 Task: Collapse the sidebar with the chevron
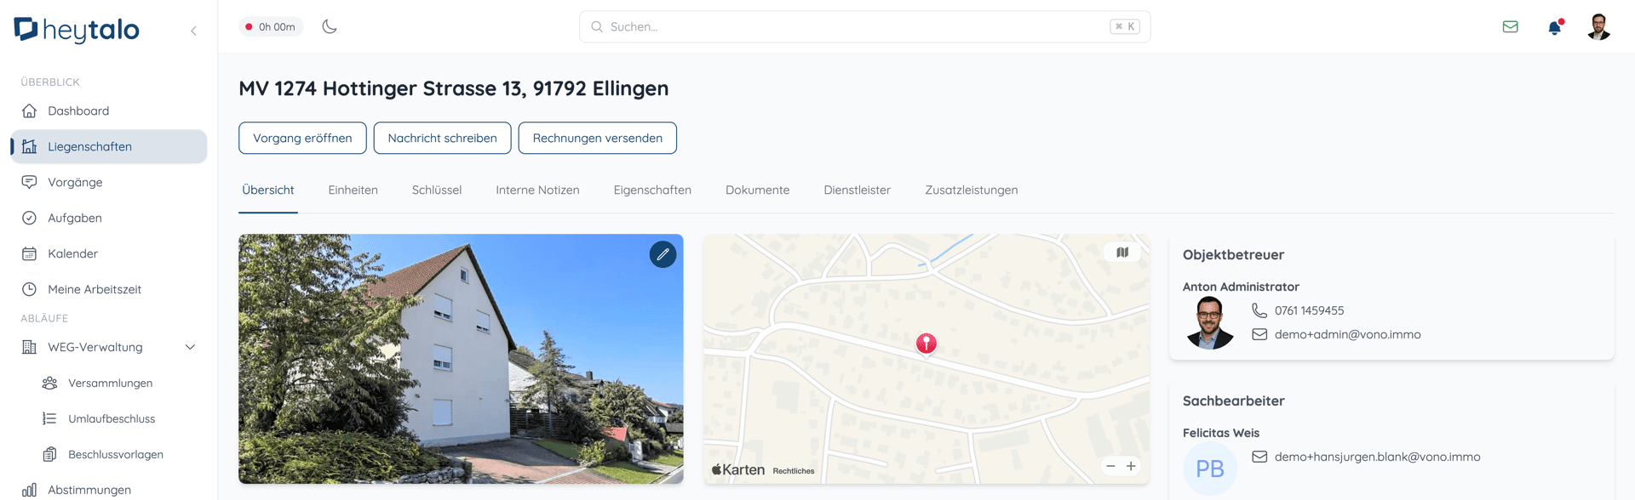194,31
